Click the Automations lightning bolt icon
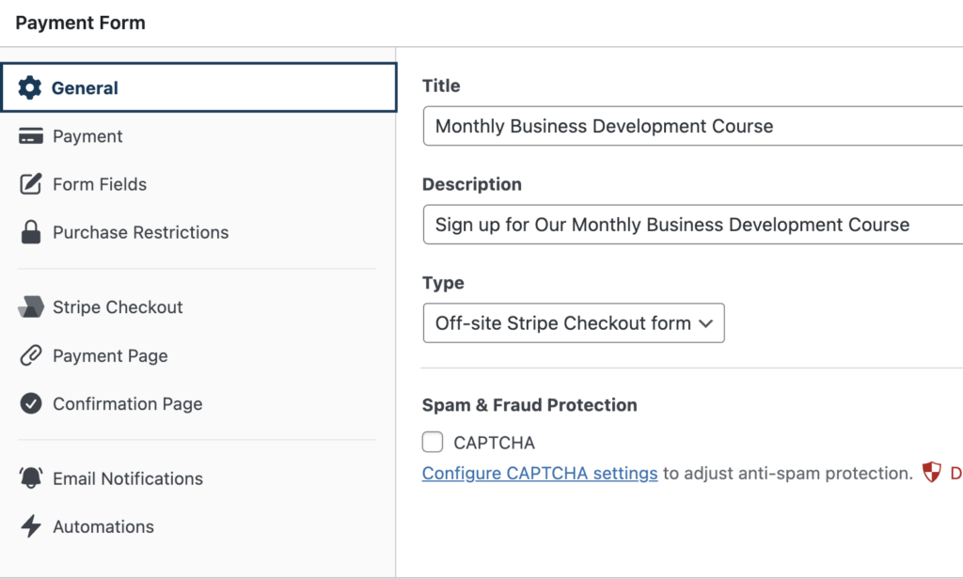963x579 pixels. point(31,527)
